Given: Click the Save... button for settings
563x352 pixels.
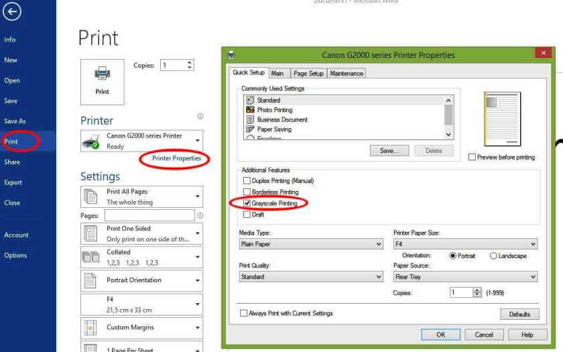Looking at the screenshot, I should (x=389, y=151).
